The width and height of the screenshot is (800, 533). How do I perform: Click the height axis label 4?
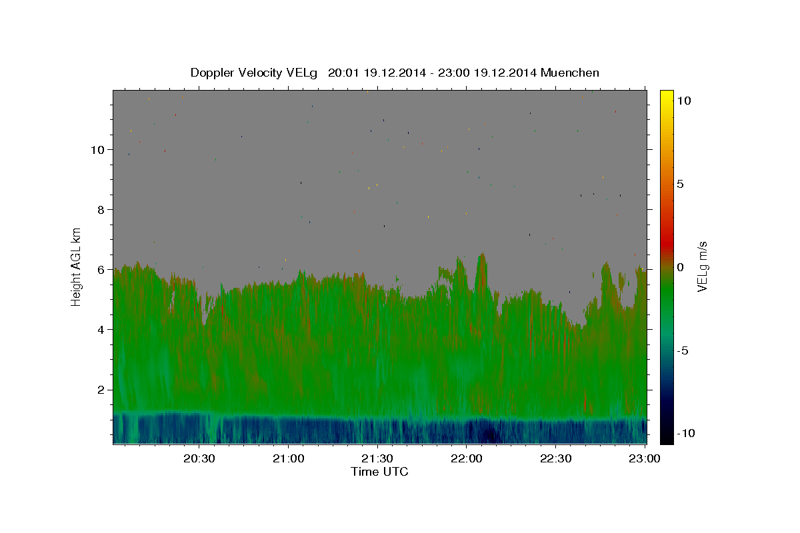click(102, 329)
